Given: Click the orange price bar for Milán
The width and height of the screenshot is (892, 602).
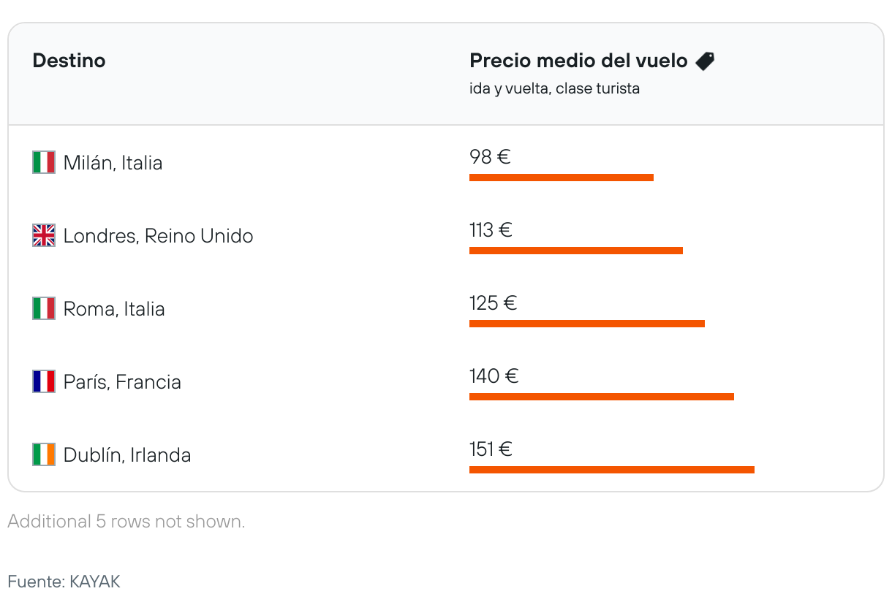Looking at the screenshot, I should 561,178.
